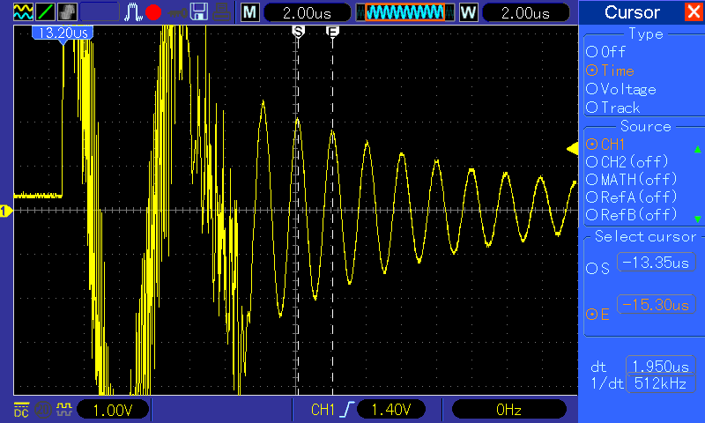Click the S cursor marker atop waveform
Image resolution: width=705 pixels, height=423 pixels.
coord(298,32)
